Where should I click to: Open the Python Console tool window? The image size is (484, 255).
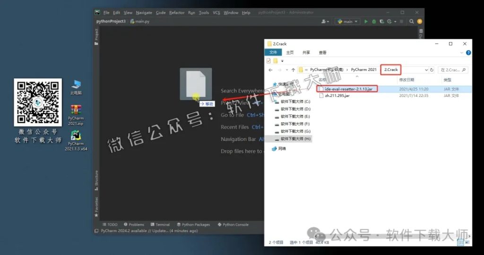coord(233,224)
